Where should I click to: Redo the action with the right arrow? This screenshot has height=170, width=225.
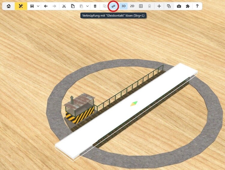[54, 6]
